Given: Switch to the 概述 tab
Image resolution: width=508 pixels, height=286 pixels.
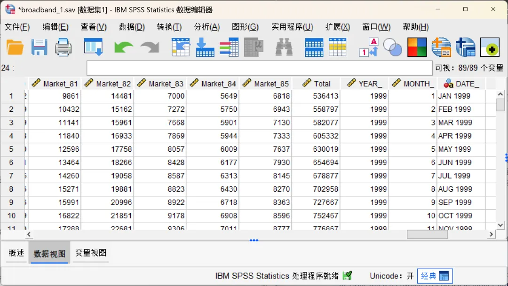Looking at the screenshot, I should 16,253.
